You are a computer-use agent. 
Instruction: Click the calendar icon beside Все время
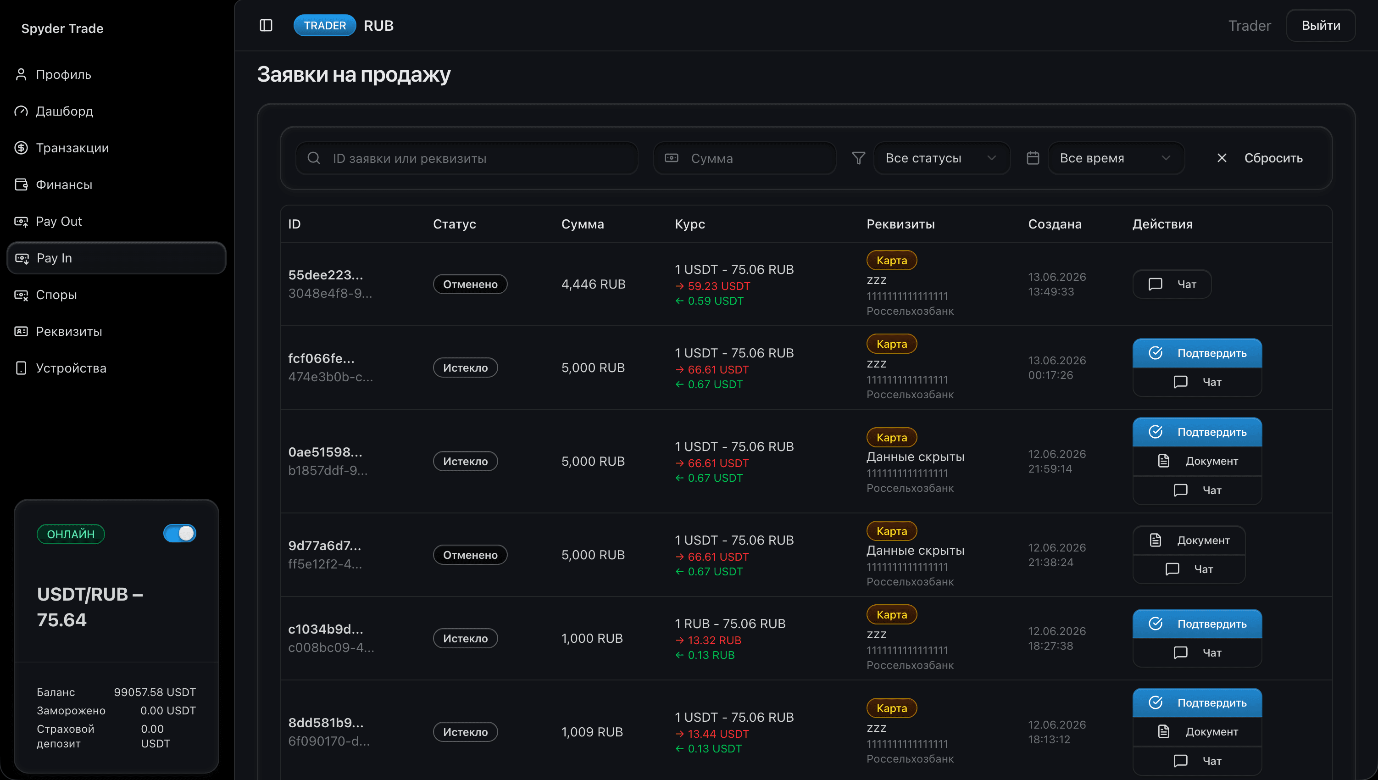pos(1033,158)
